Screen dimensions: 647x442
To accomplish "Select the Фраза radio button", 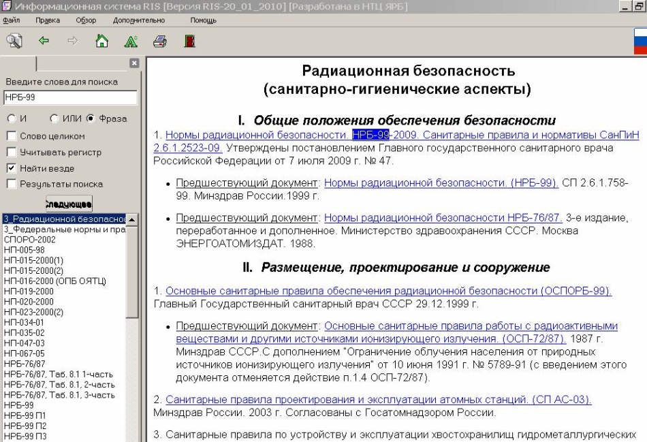I will pos(91,119).
